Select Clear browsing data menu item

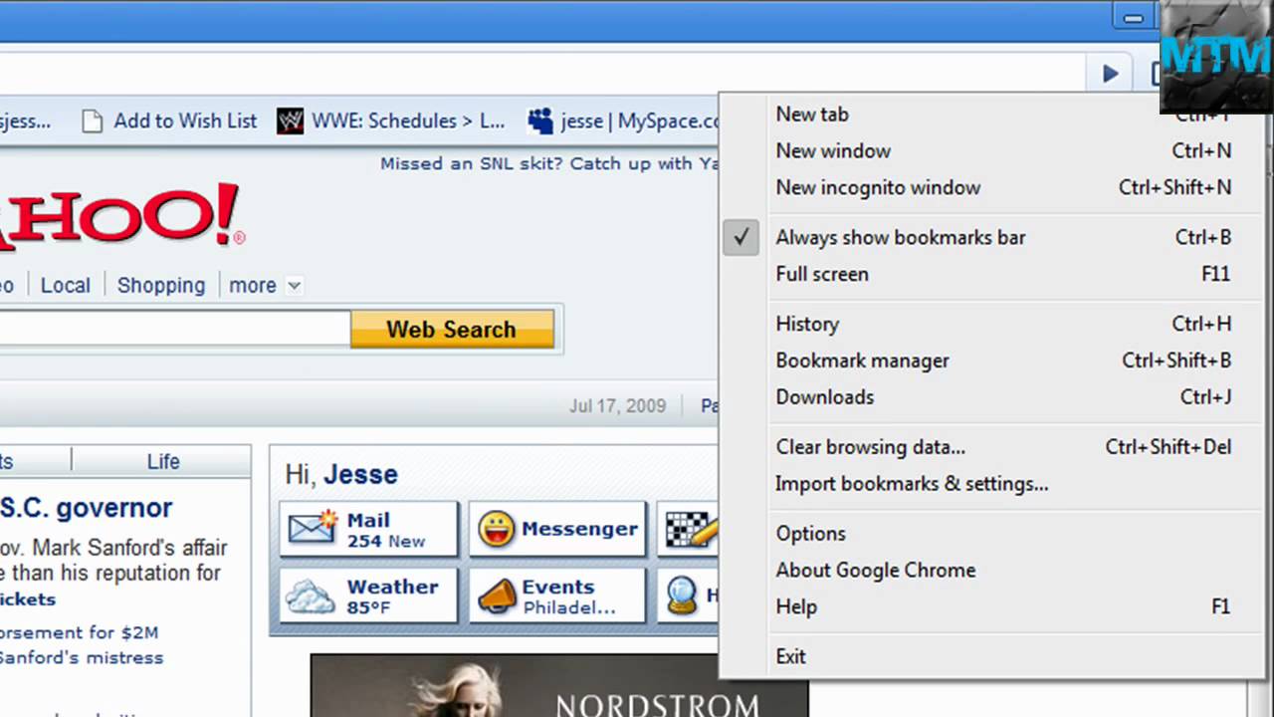tap(1003, 447)
